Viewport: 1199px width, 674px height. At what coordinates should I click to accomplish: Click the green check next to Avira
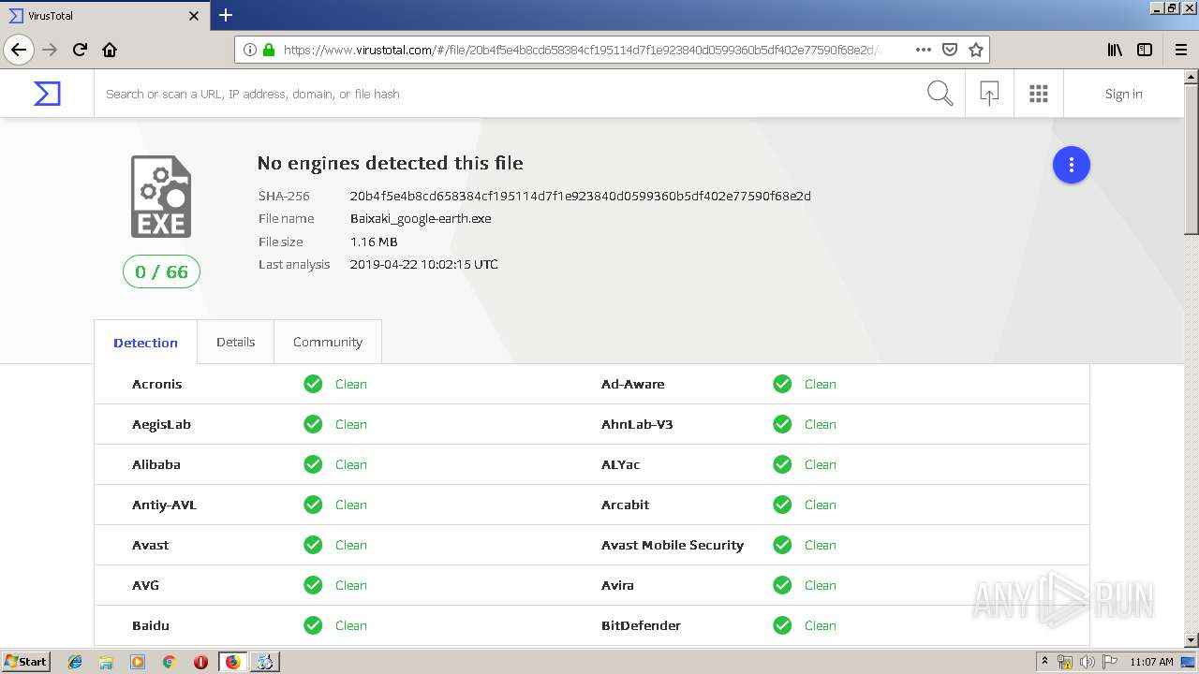point(782,585)
